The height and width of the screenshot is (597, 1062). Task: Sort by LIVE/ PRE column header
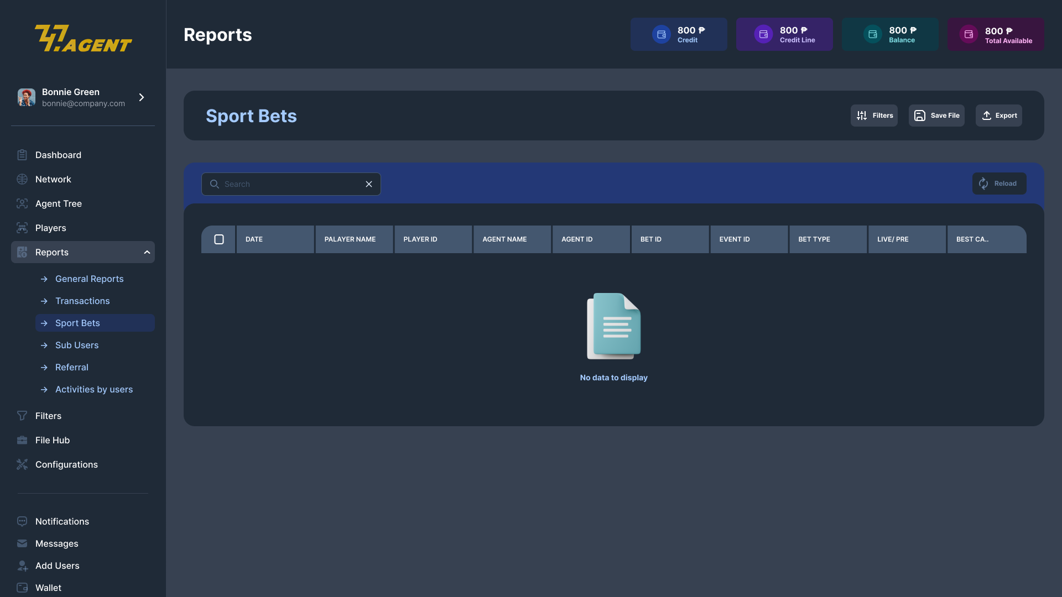tap(907, 239)
